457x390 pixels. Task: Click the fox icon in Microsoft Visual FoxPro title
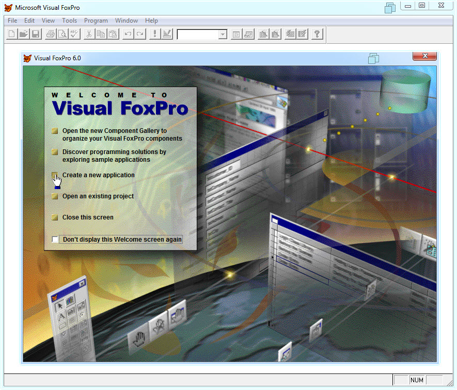point(8,8)
